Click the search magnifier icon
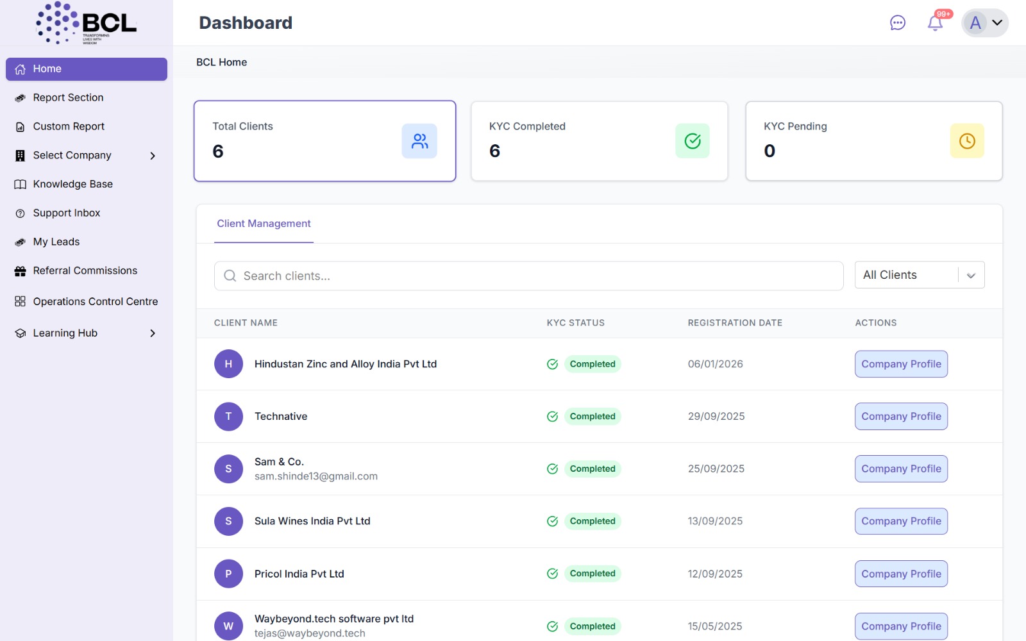The image size is (1026, 641). pos(230,276)
